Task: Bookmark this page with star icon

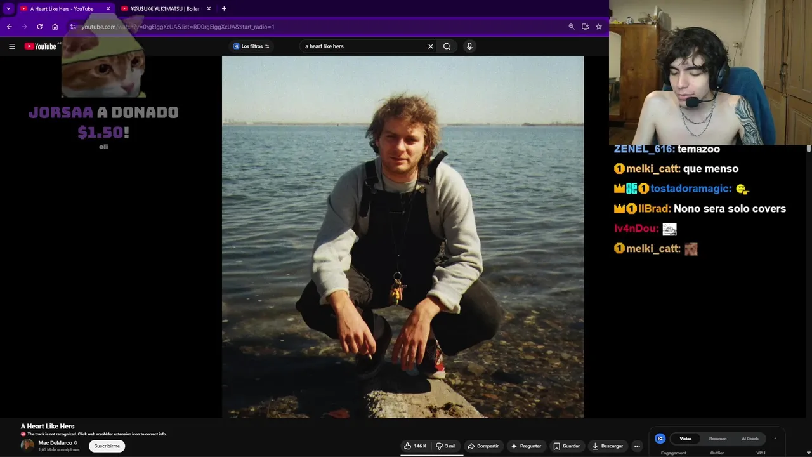Action: [598, 27]
